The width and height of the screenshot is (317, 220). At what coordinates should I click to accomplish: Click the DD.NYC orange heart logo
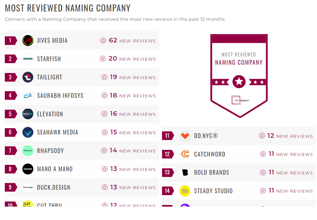click(x=185, y=136)
